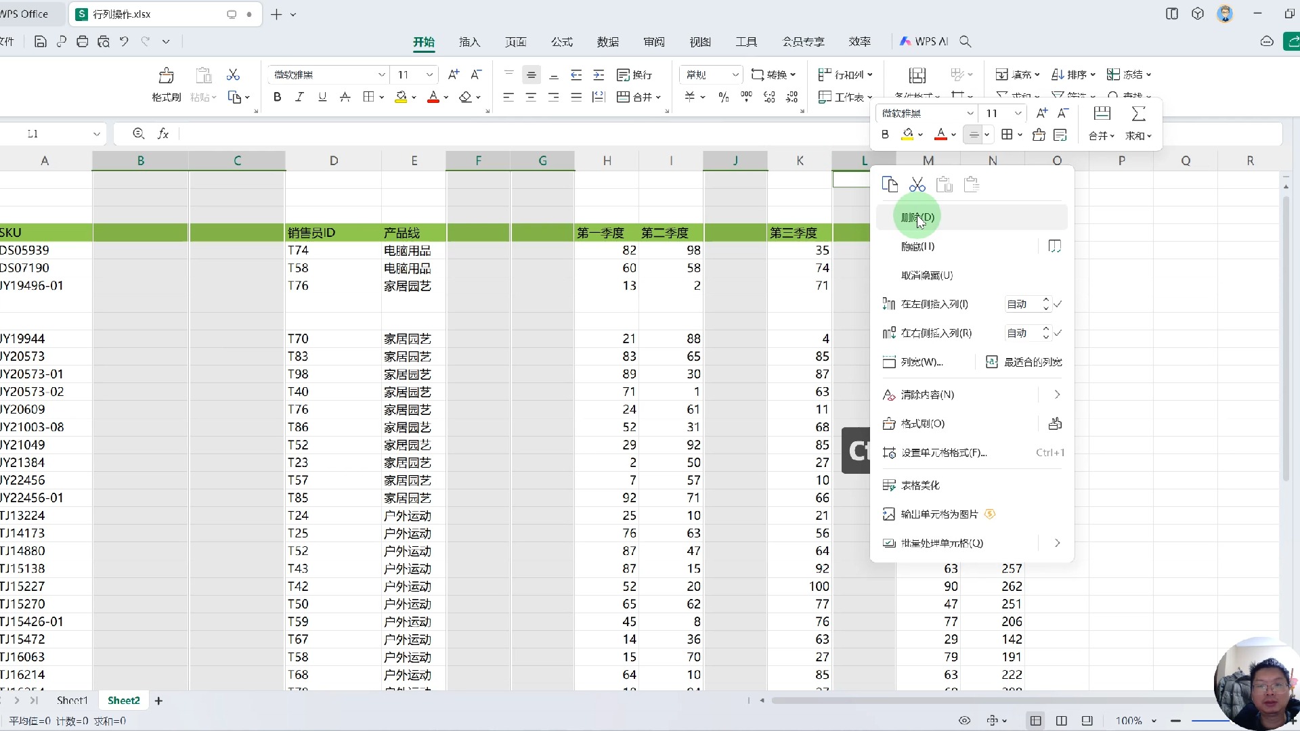This screenshot has height=731, width=1300.
Task: Click the Copy icon in the context menu toolbar
Action: 890,184
